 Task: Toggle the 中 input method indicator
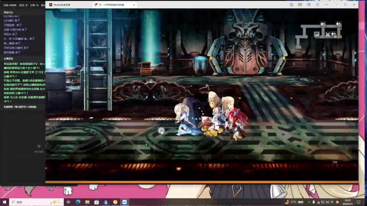[x=332, y=202]
